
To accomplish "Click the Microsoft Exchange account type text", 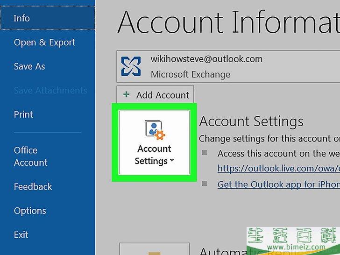I will pyautogui.click(x=191, y=75).
